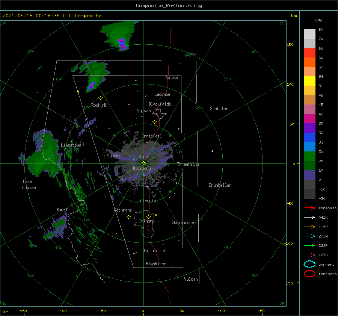Click the white asterisk marker east of Innisfail

[178, 129]
